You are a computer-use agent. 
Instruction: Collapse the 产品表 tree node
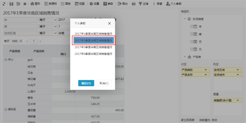click(184, 57)
